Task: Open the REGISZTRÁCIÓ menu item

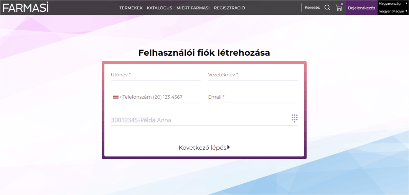Action: click(x=229, y=8)
